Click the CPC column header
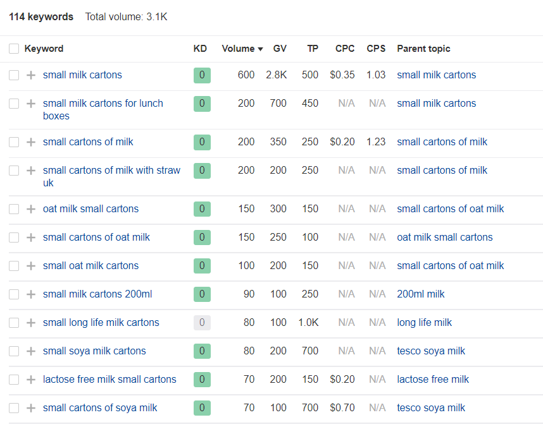543x427 pixels. [344, 49]
